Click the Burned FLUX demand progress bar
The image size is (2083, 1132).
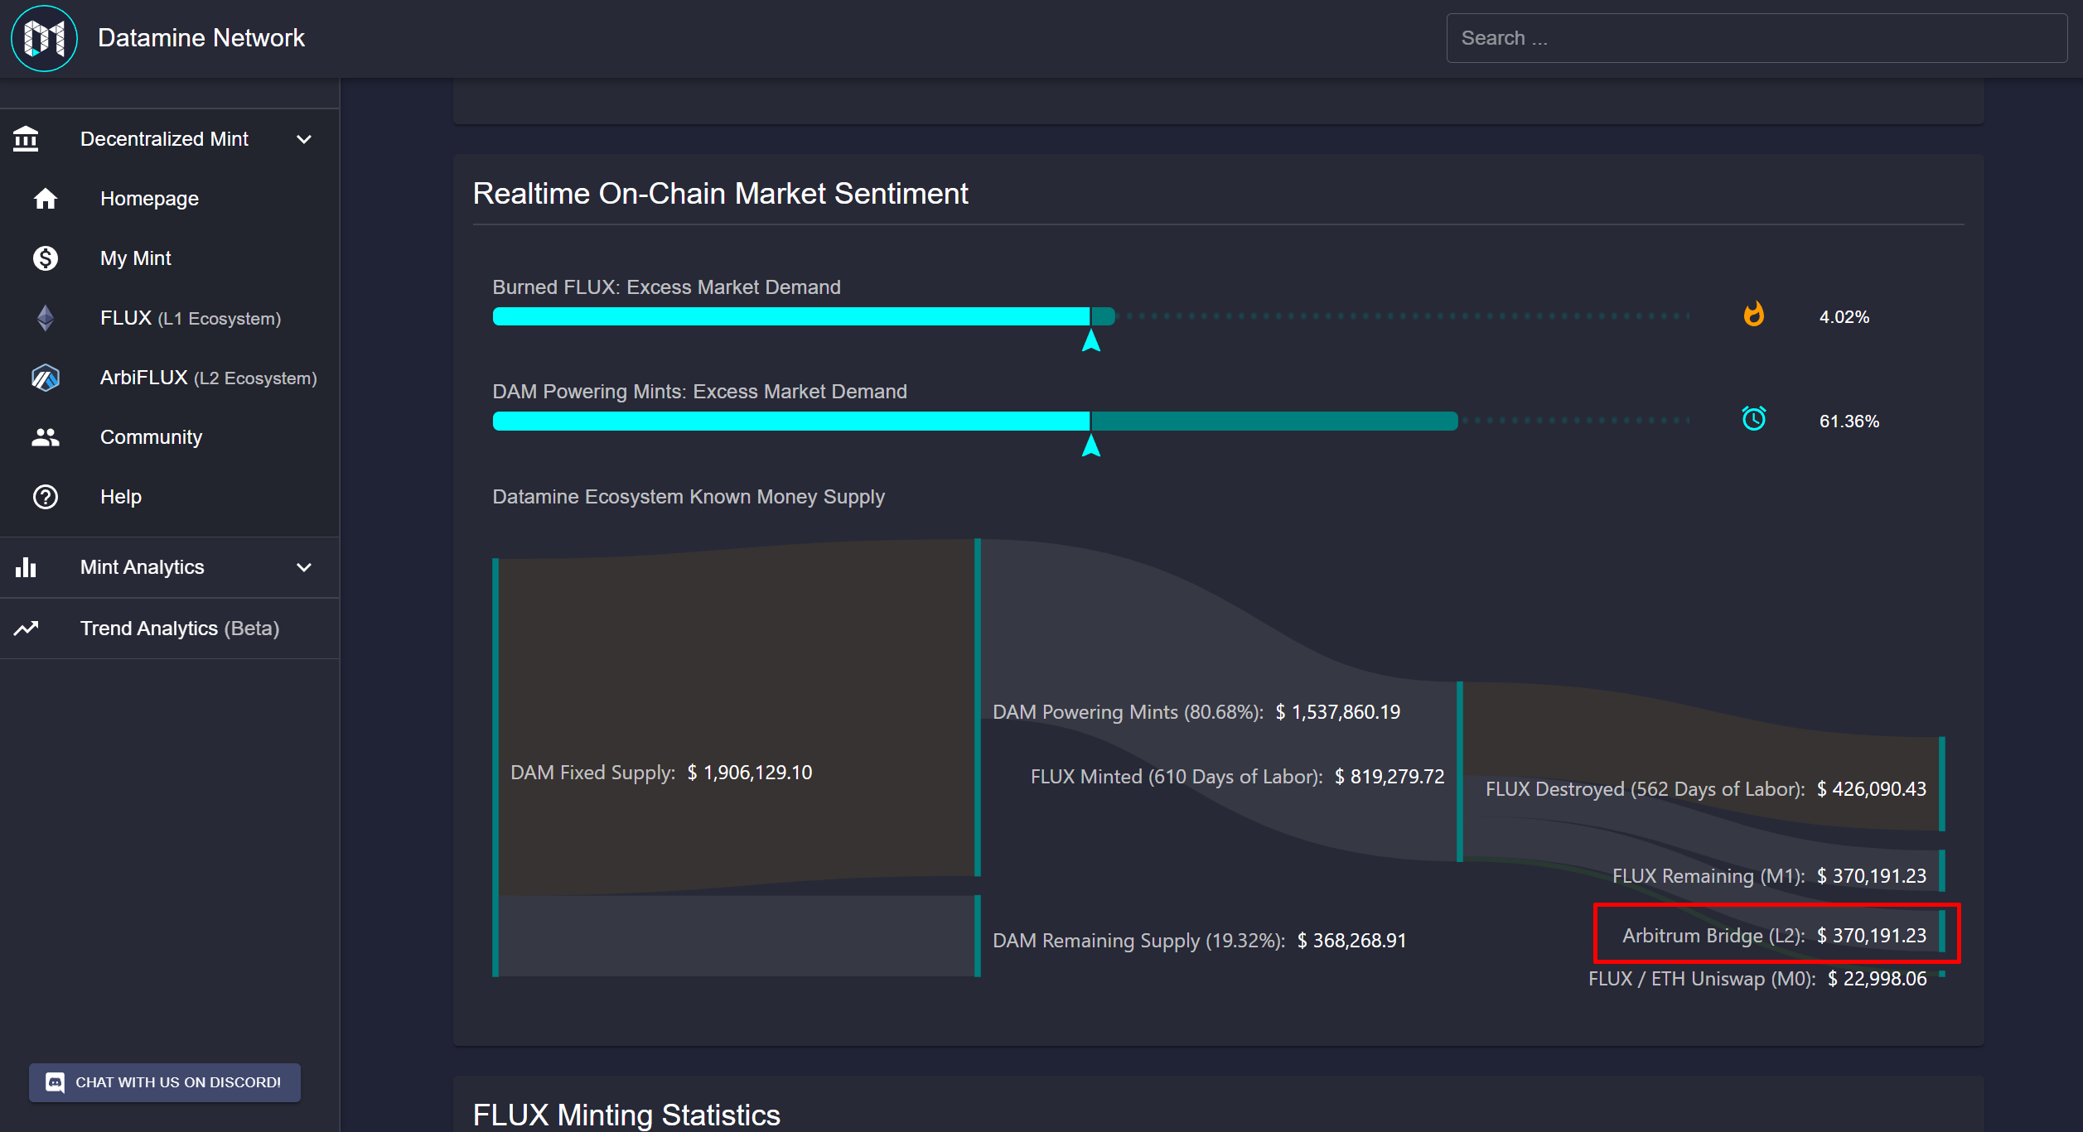1090,316
